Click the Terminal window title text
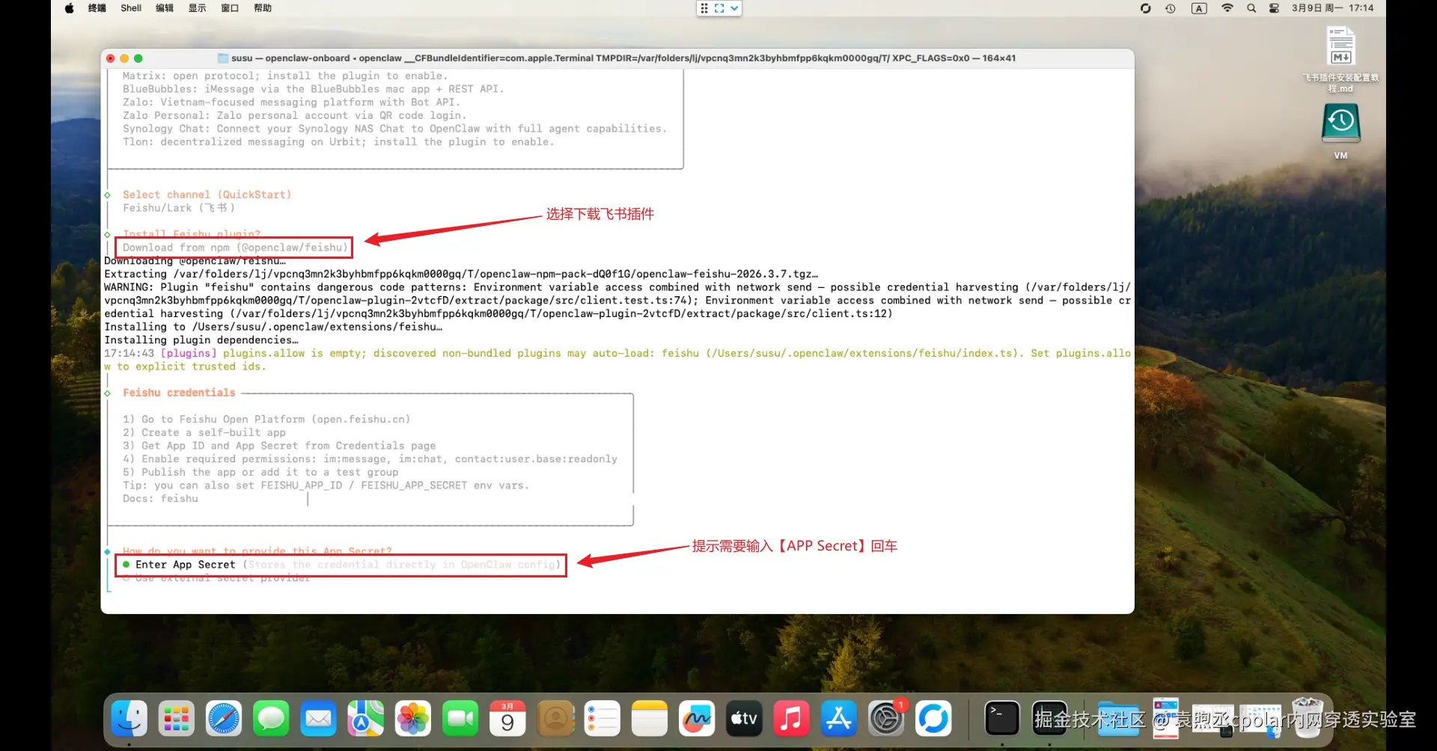 point(623,58)
